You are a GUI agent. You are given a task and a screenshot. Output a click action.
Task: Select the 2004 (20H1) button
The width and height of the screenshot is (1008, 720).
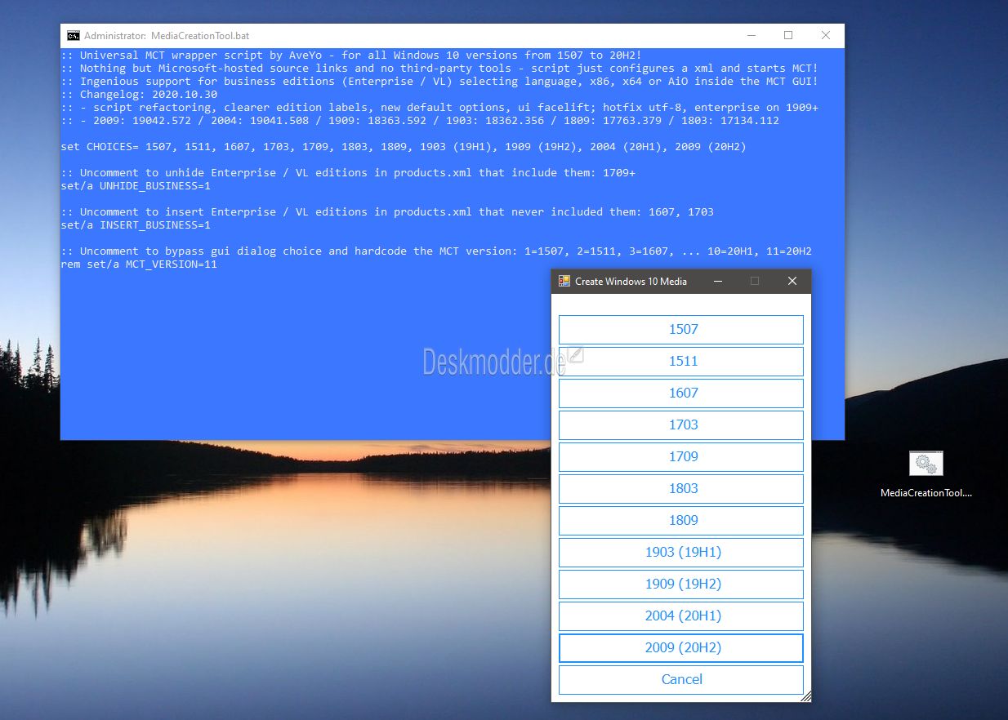[x=681, y=616]
